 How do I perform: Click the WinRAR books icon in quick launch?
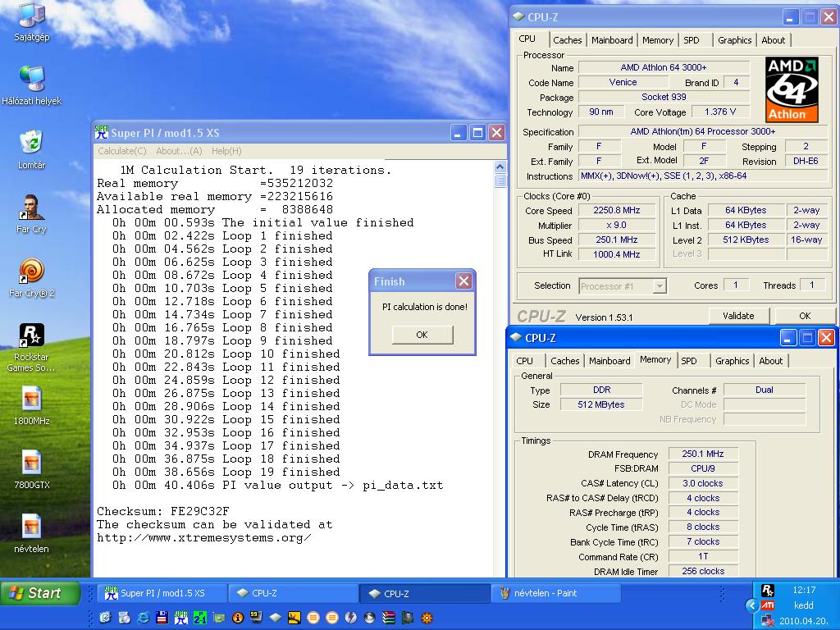pos(388,618)
